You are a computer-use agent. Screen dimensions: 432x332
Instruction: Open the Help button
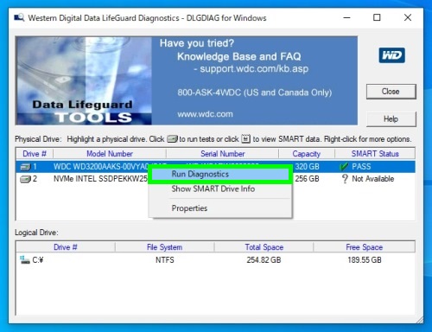[x=391, y=118]
